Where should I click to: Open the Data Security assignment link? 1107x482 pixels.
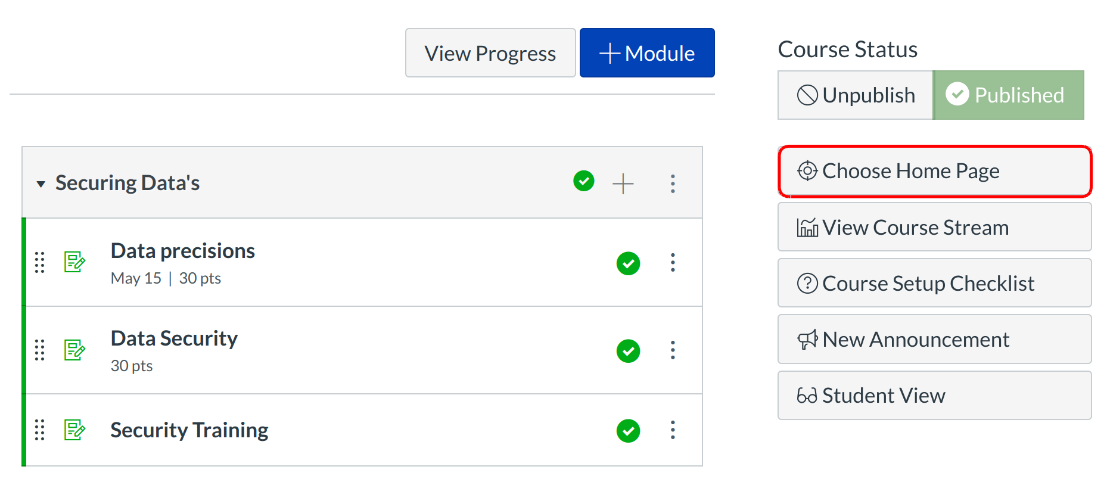coord(174,338)
